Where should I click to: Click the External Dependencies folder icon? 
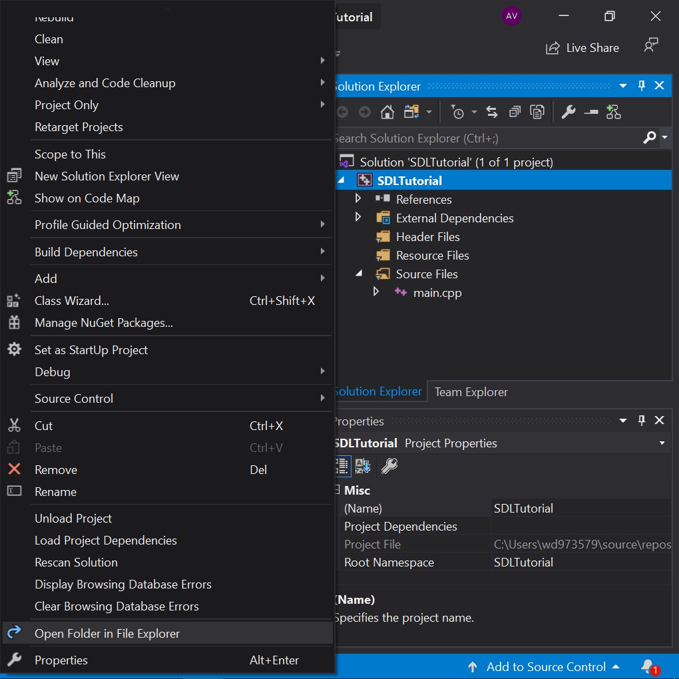(x=383, y=218)
